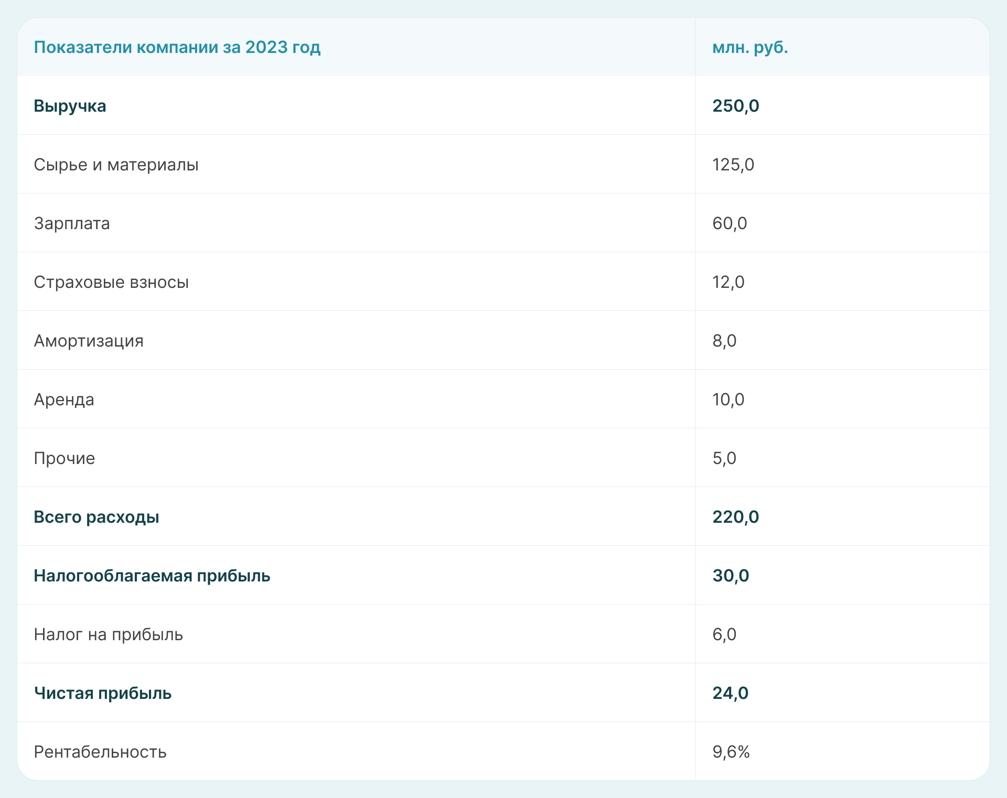Screen dimensions: 1007x798
Task: Click the materials value 125,0
Action: 733,165
